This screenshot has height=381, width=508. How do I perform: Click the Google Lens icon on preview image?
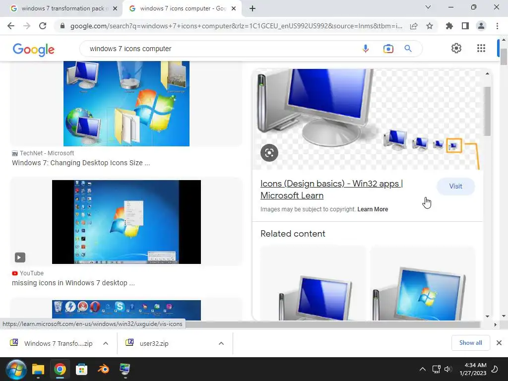(269, 153)
